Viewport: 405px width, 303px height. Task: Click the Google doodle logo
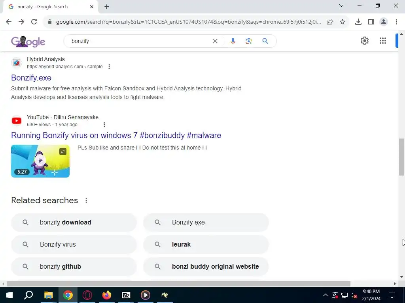tap(28, 41)
